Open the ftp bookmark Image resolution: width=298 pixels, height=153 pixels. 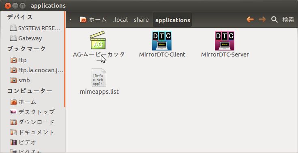point(18,60)
